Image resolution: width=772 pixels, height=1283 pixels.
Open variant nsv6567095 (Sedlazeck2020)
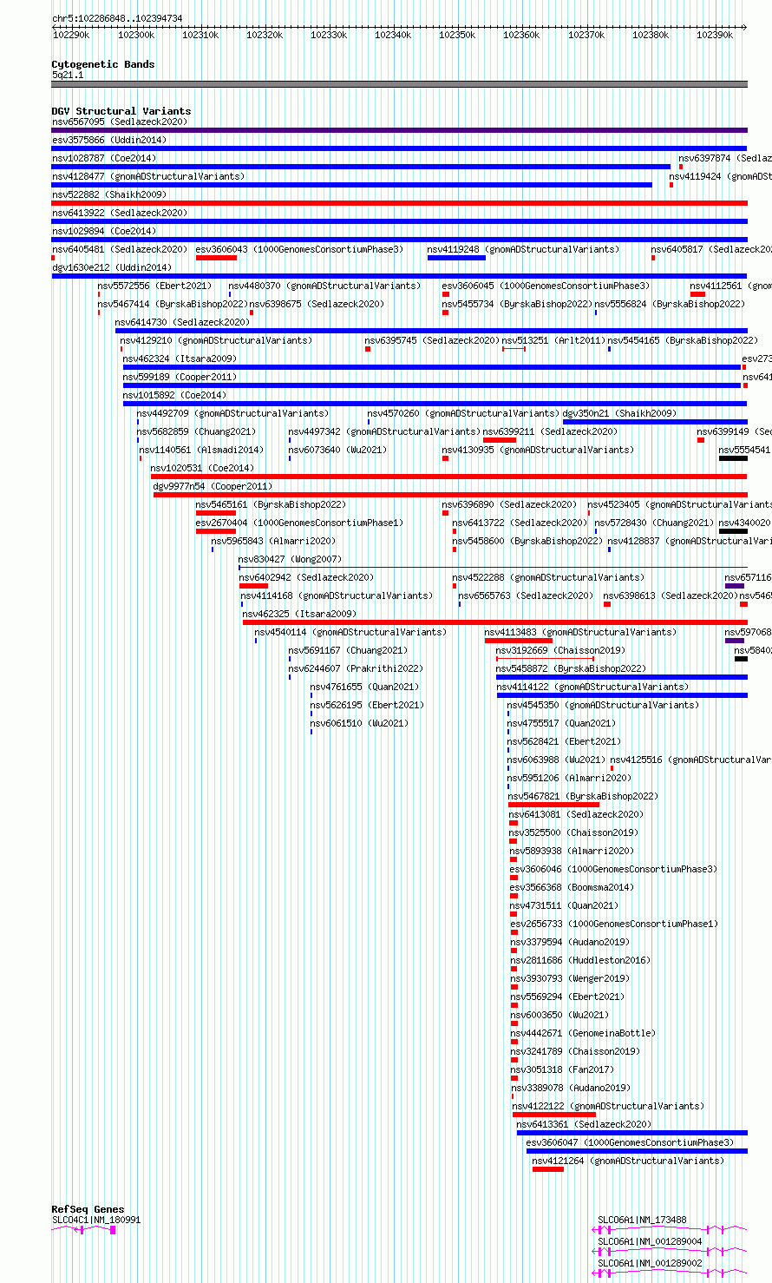[x=119, y=122]
